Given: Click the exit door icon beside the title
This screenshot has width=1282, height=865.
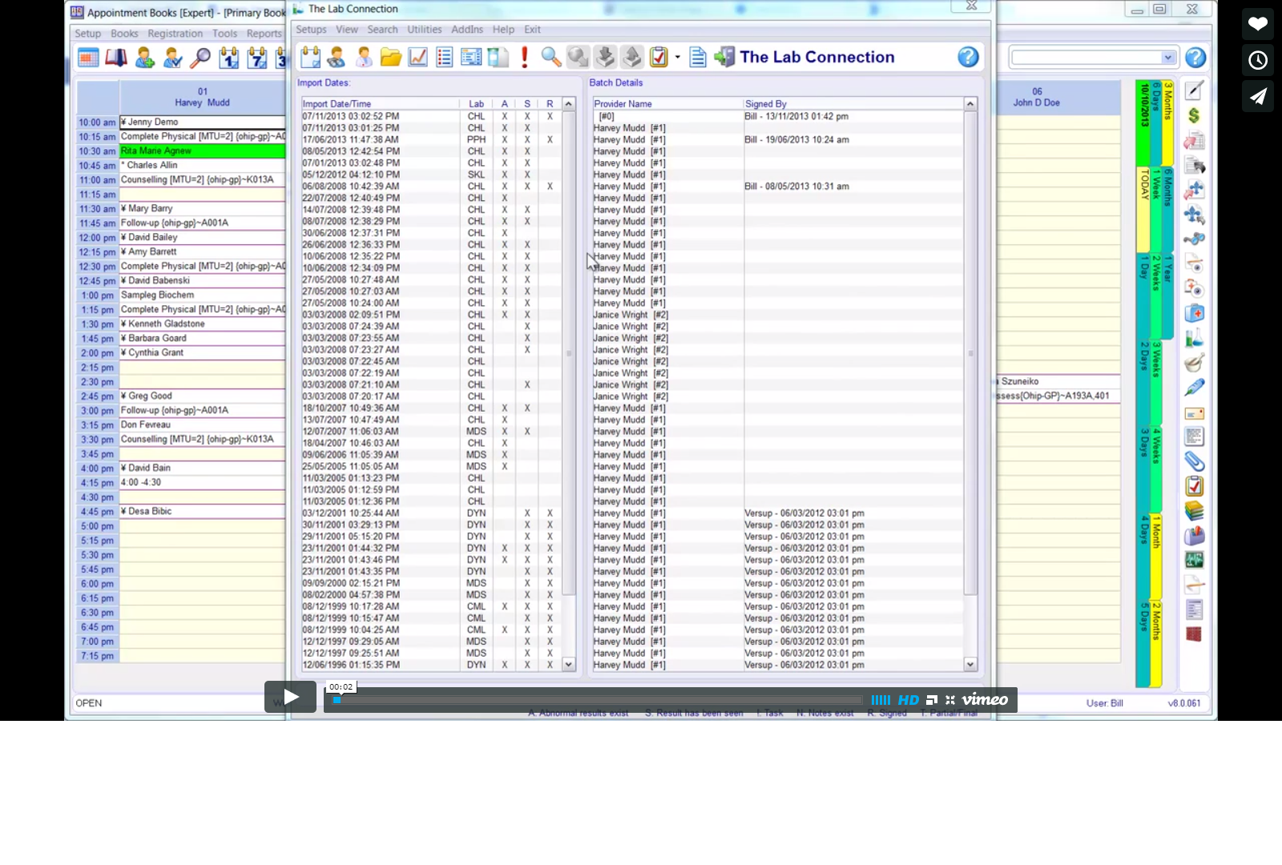Looking at the screenshot, I should pyautogui.click(x=724, y=57).
